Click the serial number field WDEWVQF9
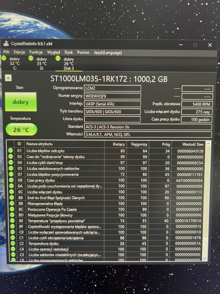220x294 pixels. click(112, 96)
